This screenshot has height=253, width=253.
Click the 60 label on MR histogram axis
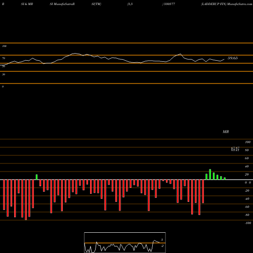tap(247, 158)
